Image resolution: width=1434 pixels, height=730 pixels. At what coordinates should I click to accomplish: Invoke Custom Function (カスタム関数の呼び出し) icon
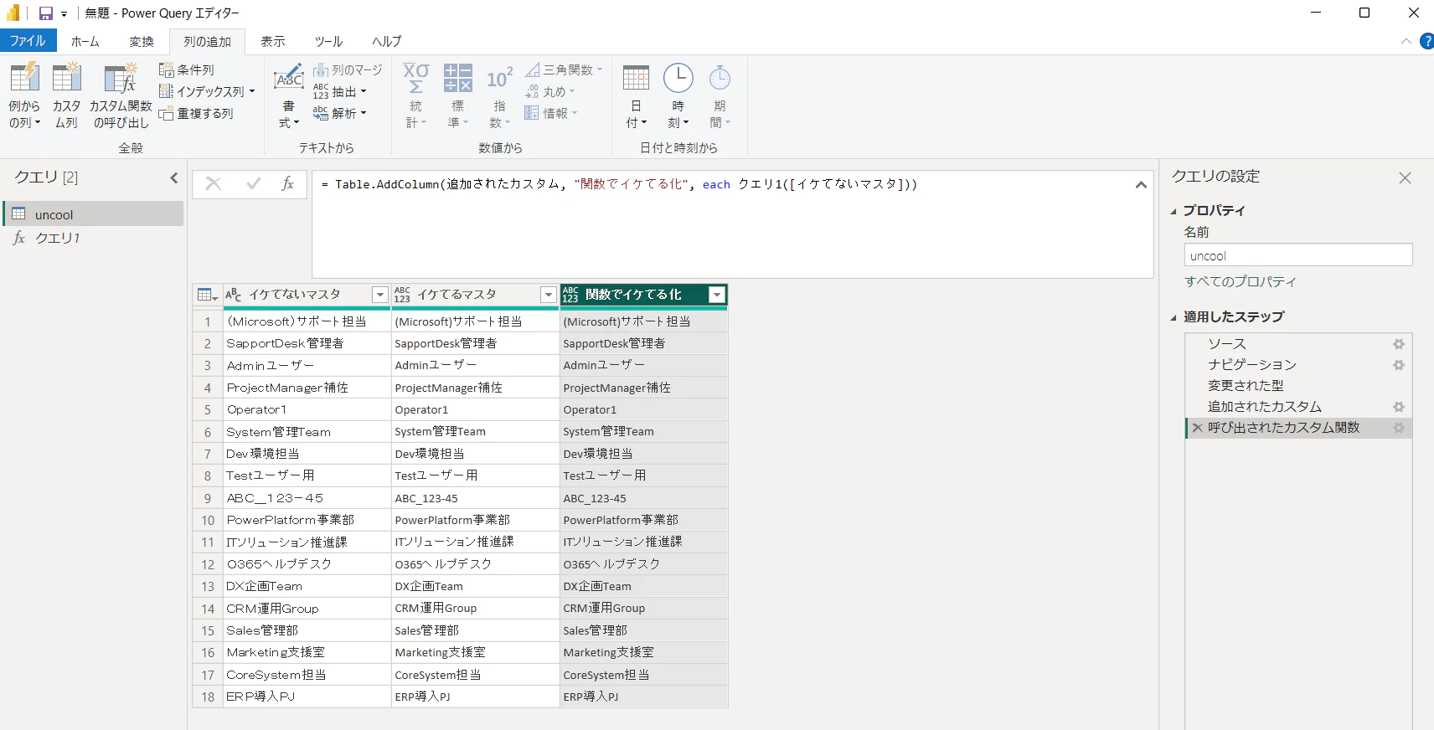(121, 77)
